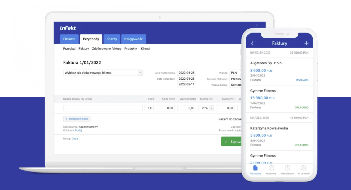
Task: Go to Faktury submenu
Action: click(84, 49)
